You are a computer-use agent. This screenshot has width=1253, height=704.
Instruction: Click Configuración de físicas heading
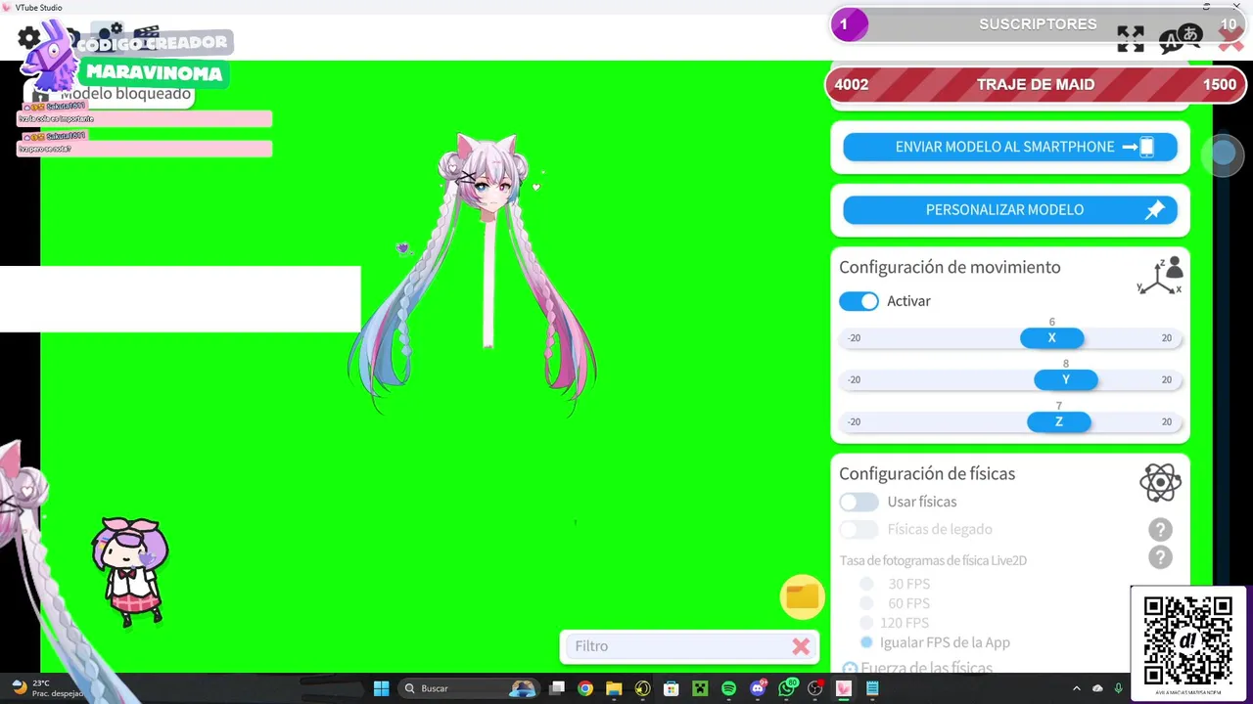click(x=927, y=473)
